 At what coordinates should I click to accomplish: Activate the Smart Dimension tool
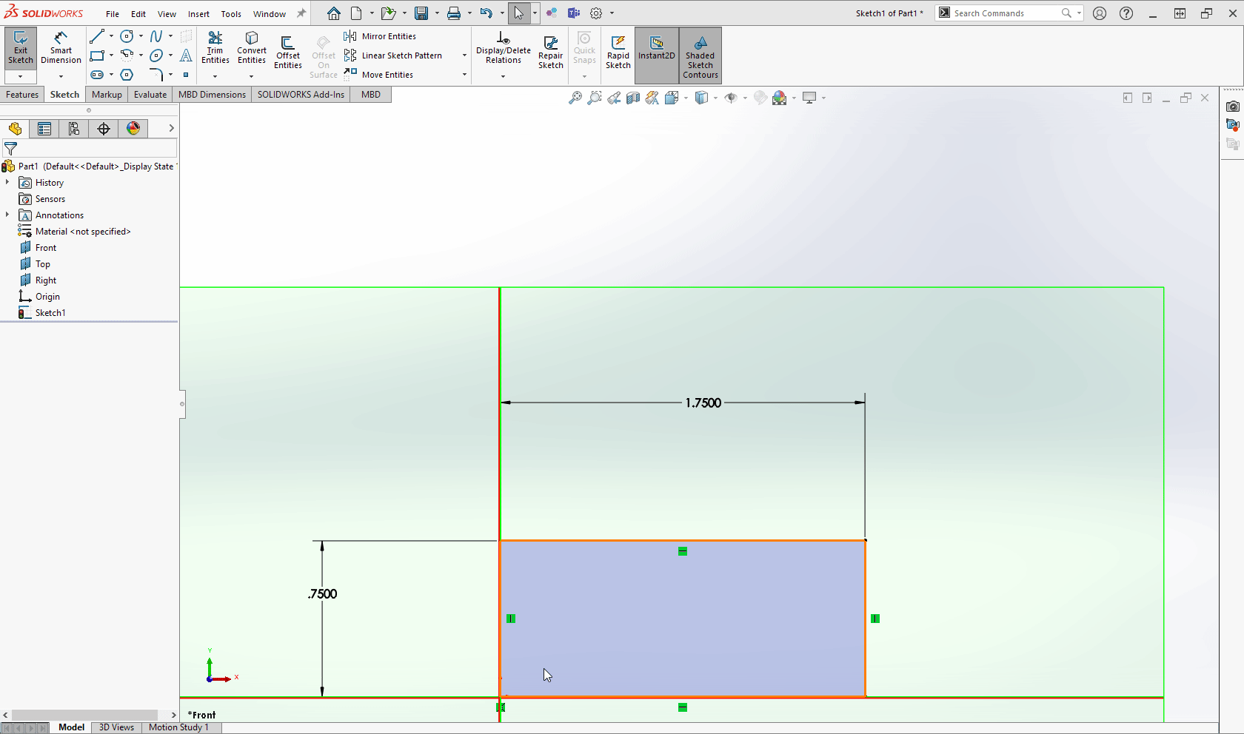click(61, 50)
